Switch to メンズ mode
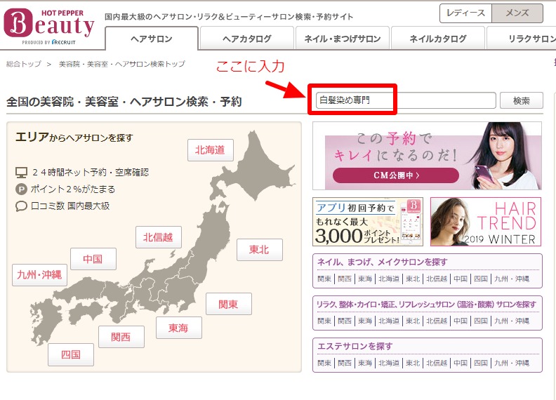Viewport: 556px width, 400px height. coord(517,13)
